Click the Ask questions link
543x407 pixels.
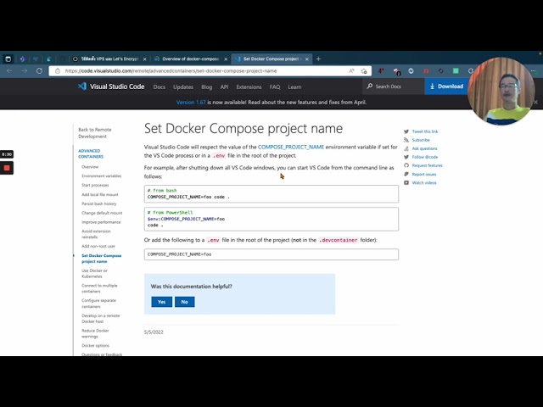424,148
